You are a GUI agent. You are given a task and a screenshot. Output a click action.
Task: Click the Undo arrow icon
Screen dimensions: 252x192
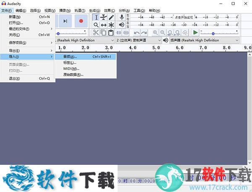(x=136, y=33)
